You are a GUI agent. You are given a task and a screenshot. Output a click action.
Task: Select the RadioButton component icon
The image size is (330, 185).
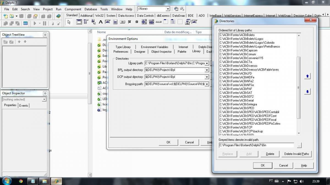point(137,22)
